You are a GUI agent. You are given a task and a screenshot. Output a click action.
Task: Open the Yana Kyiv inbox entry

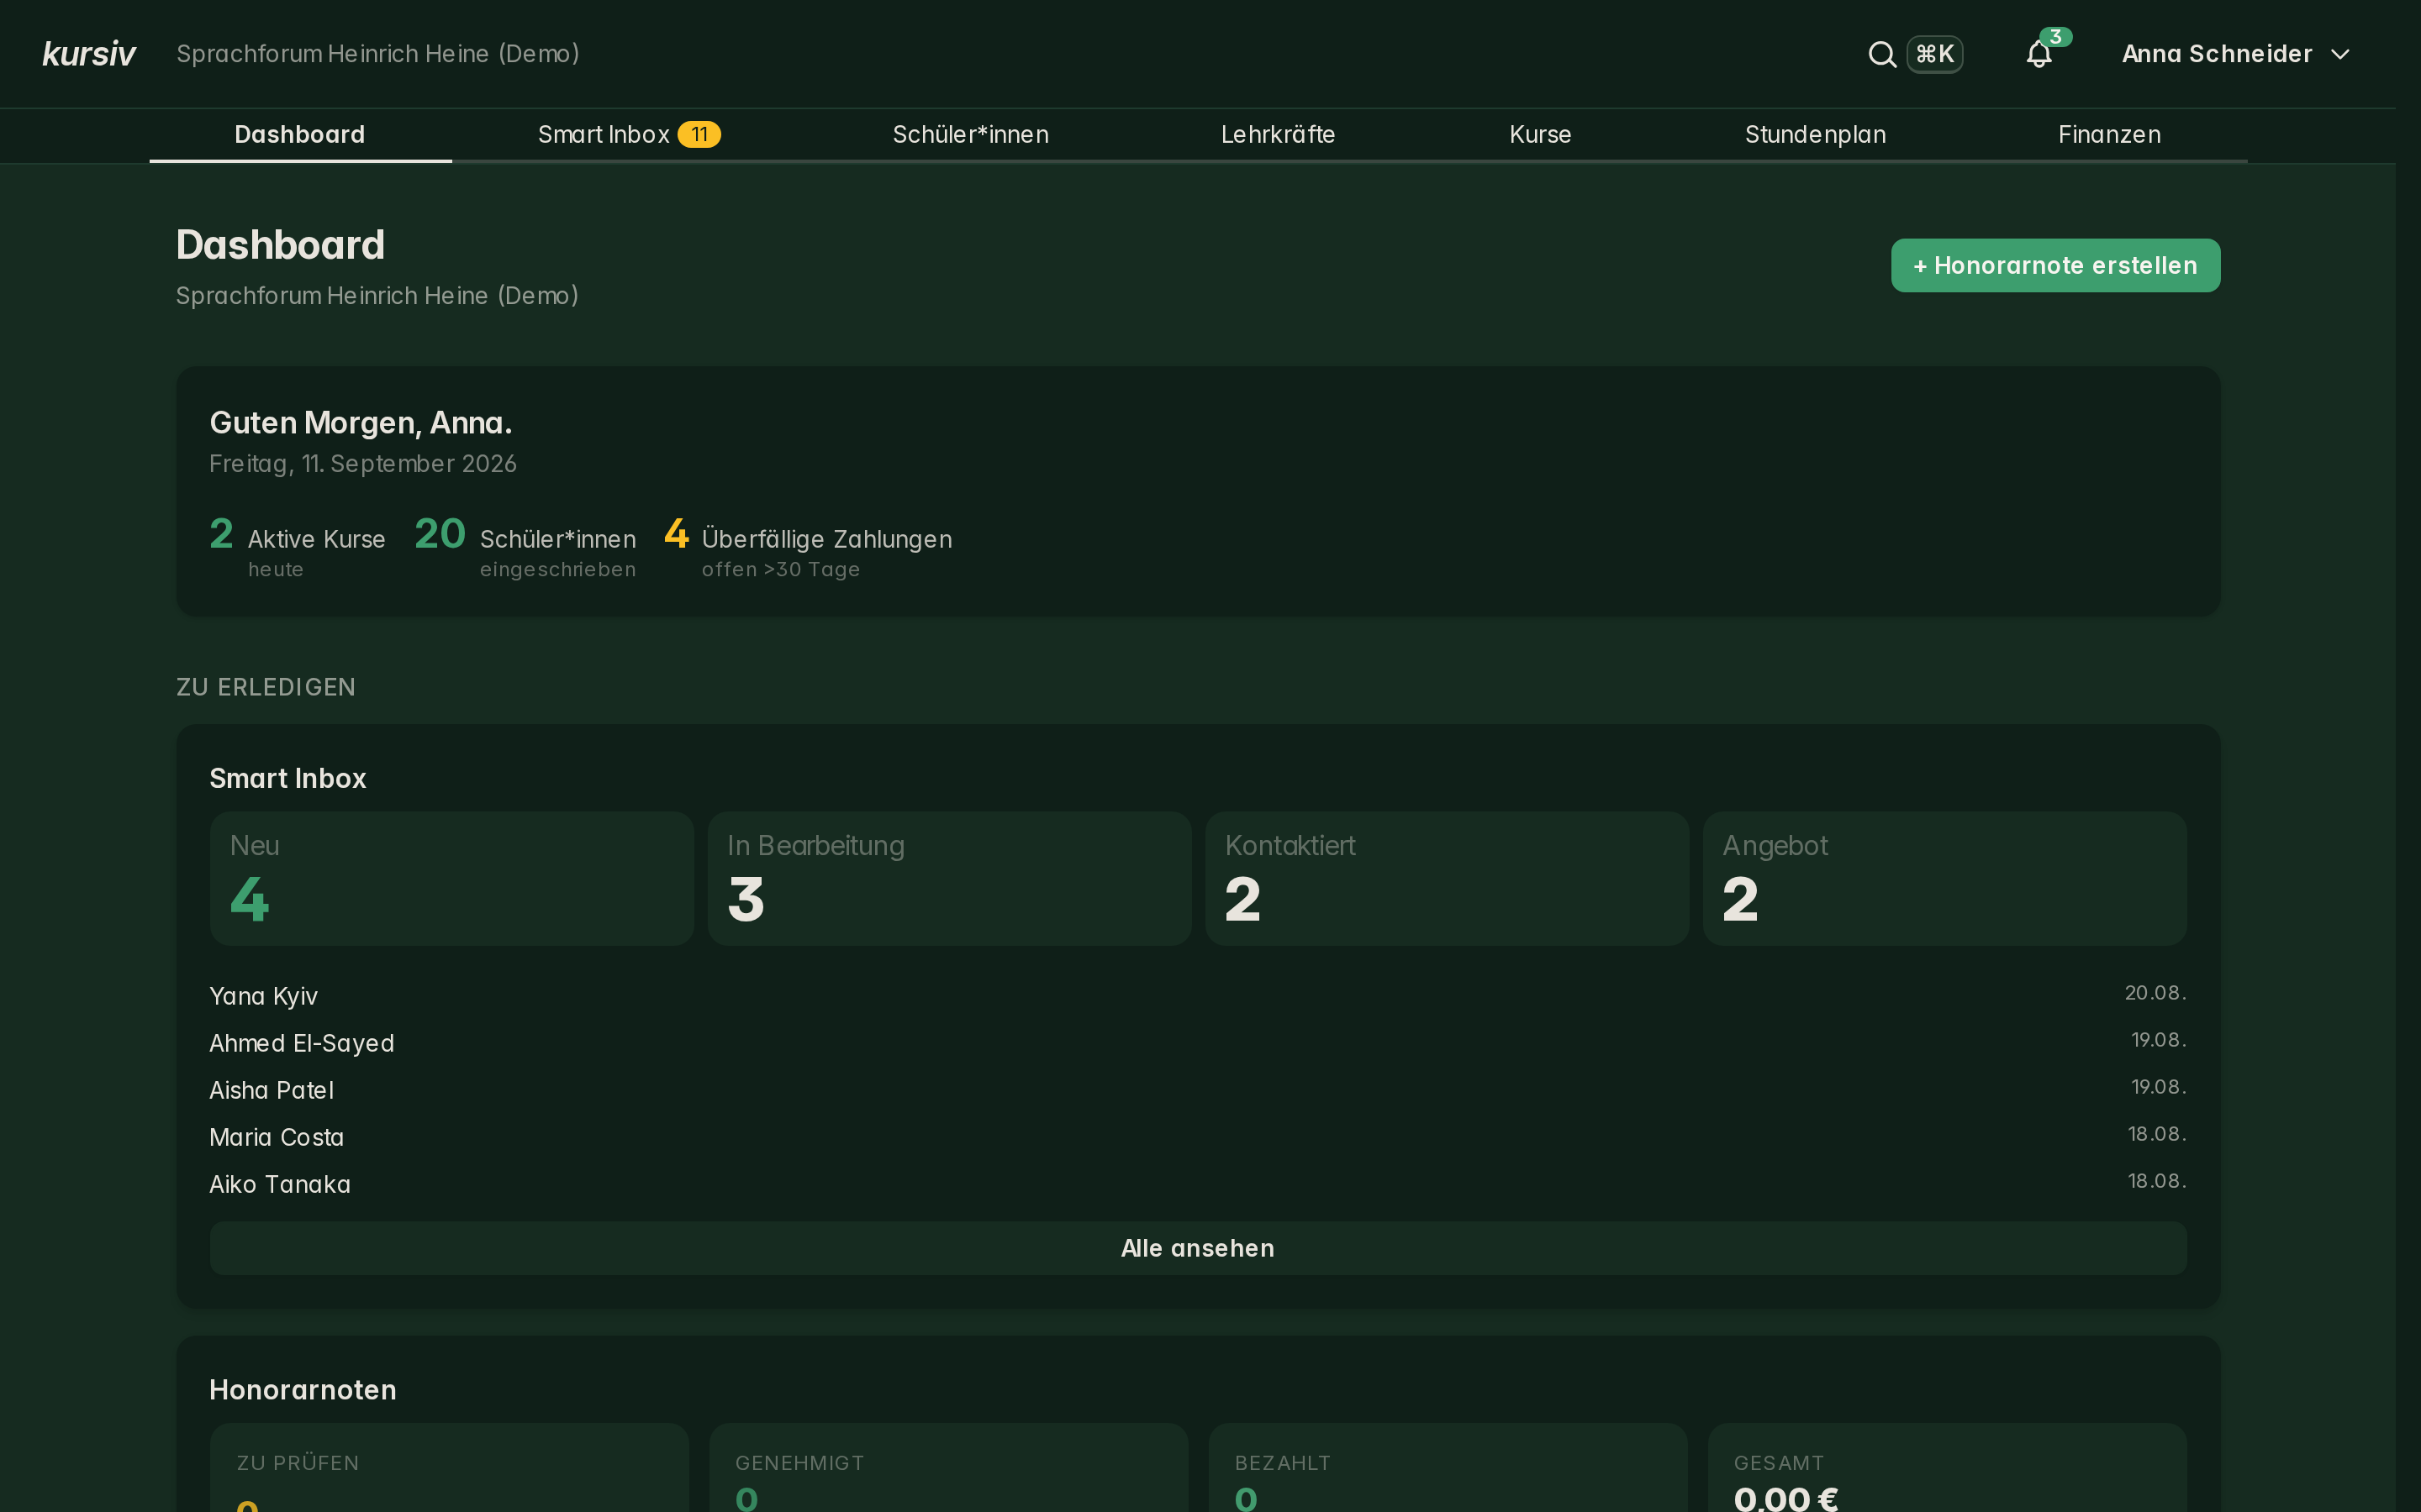[1198, 995]
